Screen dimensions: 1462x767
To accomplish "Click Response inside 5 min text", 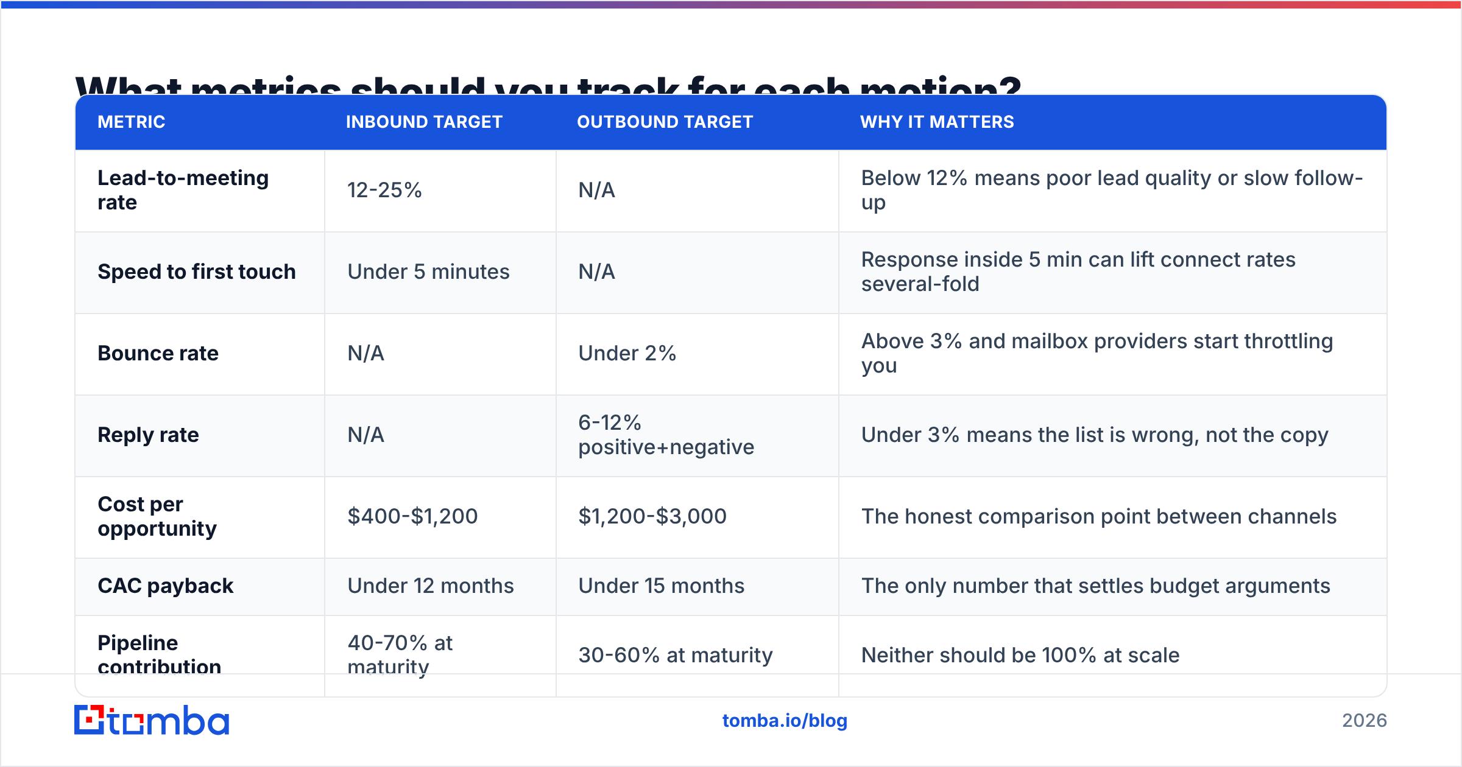I will click(1078, 271).
